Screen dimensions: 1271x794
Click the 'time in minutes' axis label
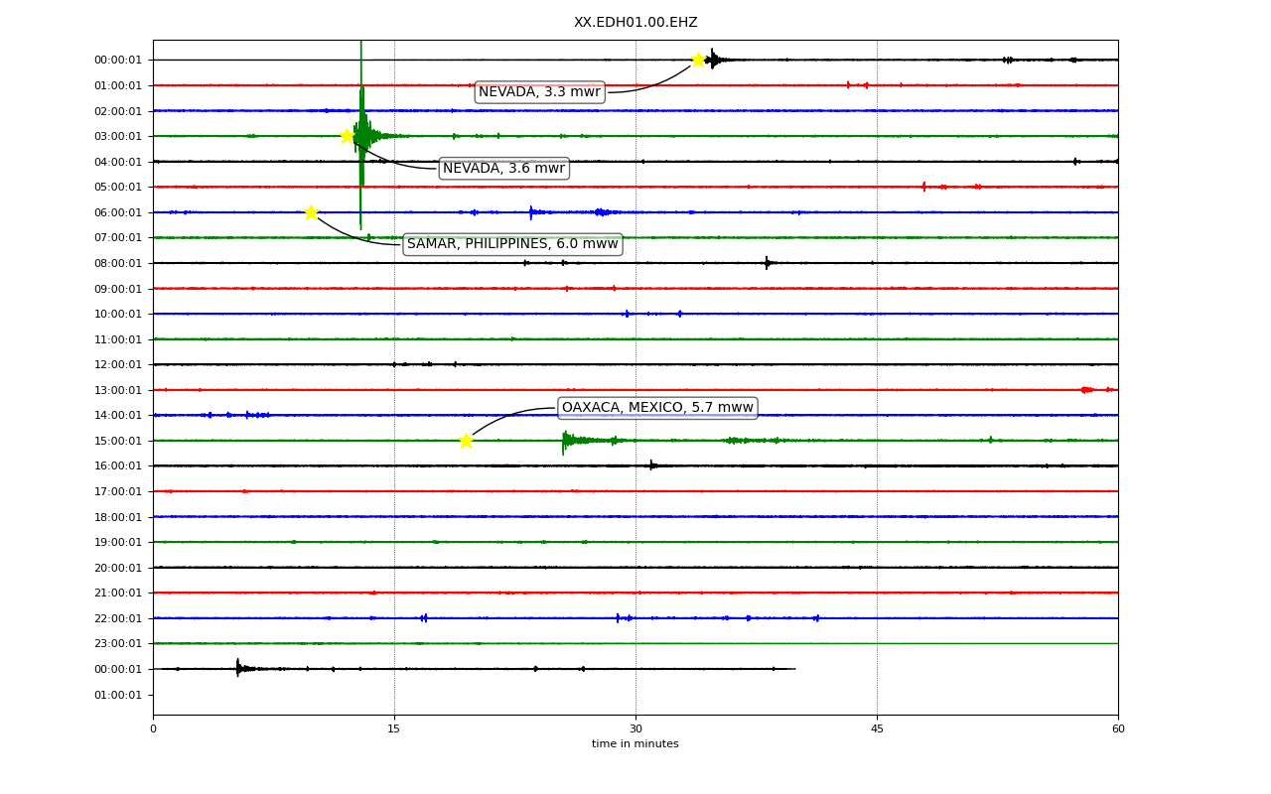(x=635, y=744)
